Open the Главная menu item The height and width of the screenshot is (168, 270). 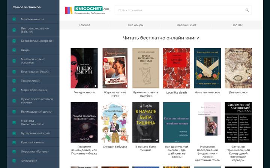pos(85,25)
